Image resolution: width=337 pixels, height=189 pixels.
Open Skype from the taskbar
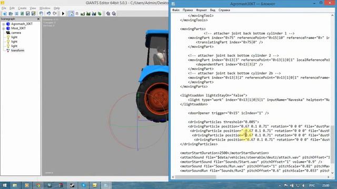(83, 185)
